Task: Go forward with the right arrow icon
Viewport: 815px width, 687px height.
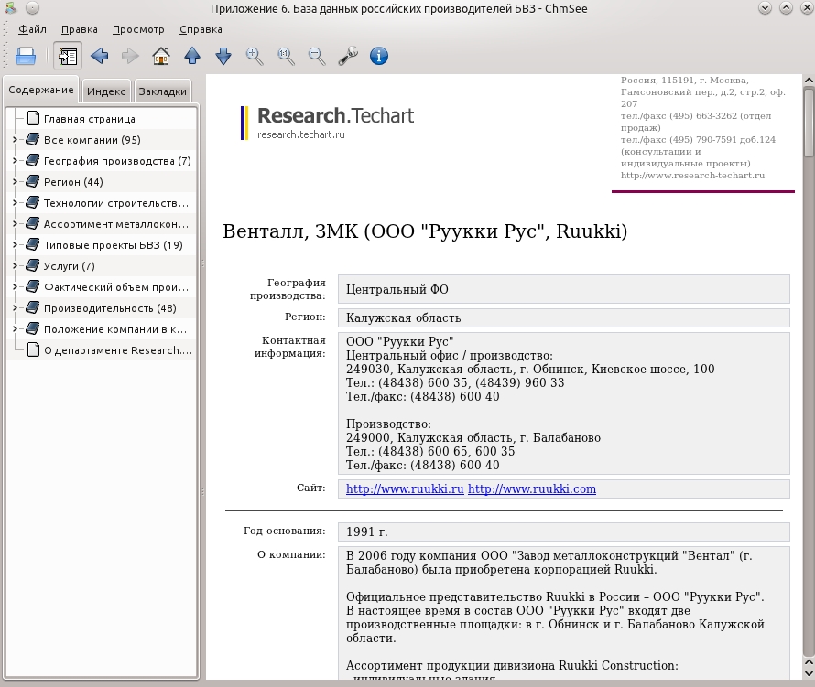Action: pyautogui.click(x=130, y=56)
